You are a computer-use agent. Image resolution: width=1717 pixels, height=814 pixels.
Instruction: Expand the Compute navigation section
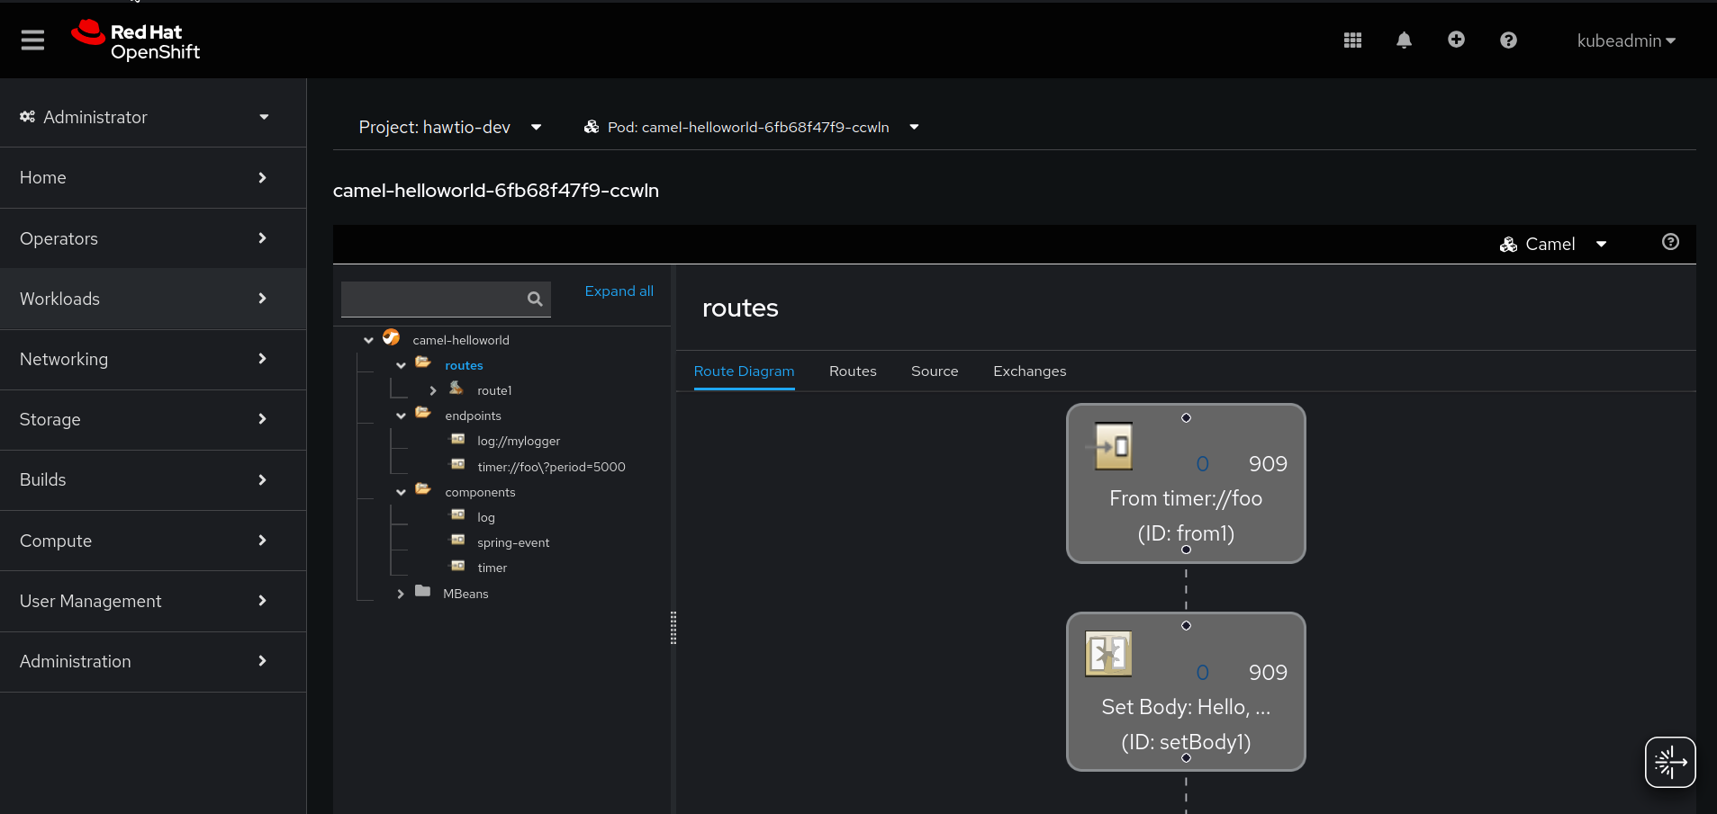pos(153,541)
